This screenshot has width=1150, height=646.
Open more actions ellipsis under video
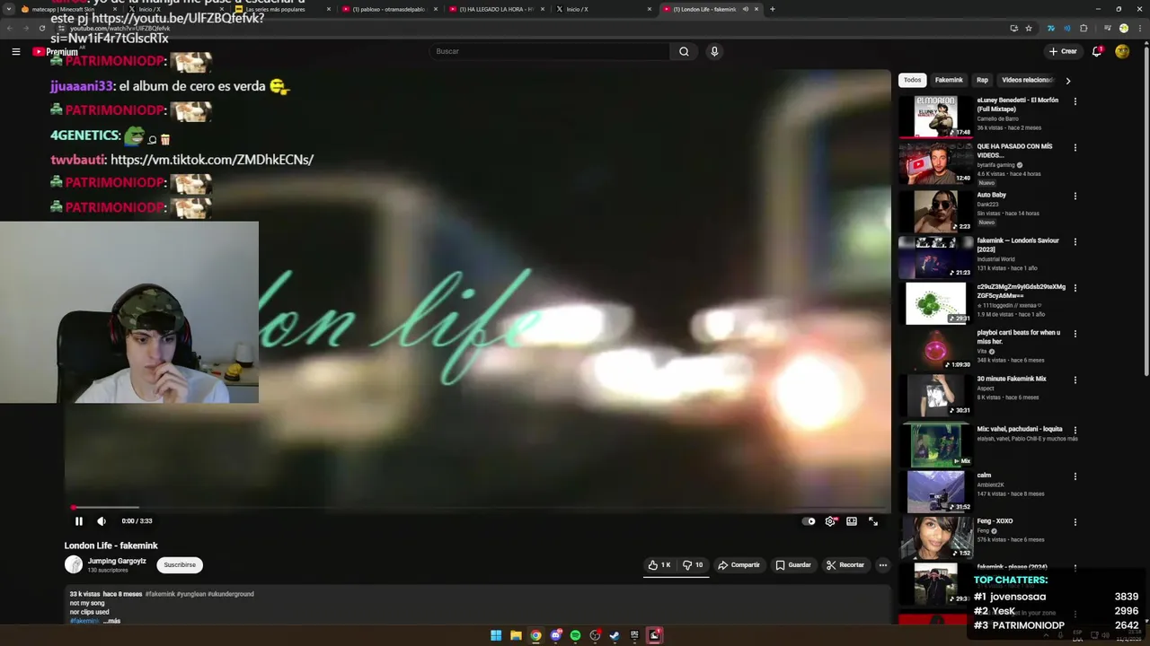[x=883, y=565]
